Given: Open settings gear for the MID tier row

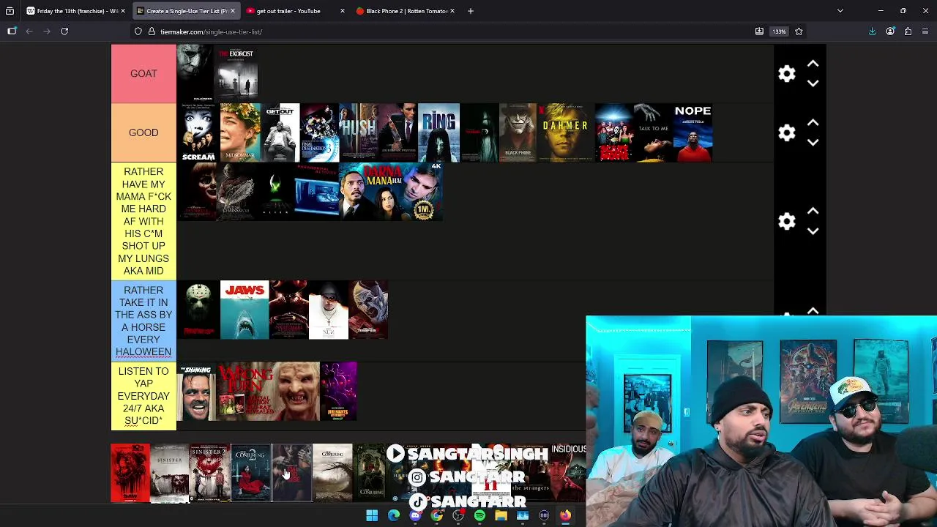Looking at the screenshot, I should tap(787, 221).
